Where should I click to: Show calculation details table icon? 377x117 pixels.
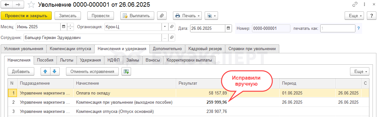(x=126, y=71)
